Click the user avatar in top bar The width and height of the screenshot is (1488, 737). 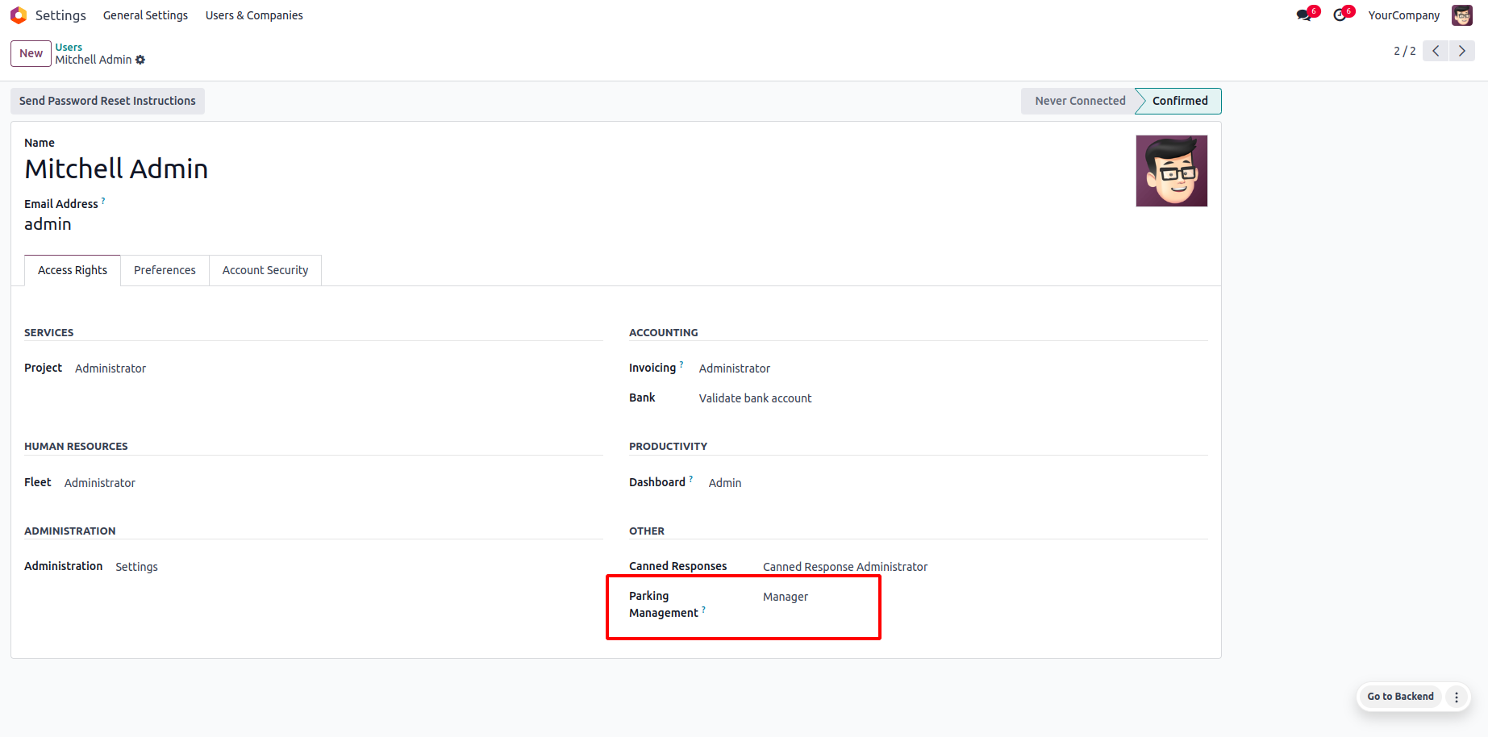[1461, 15]
